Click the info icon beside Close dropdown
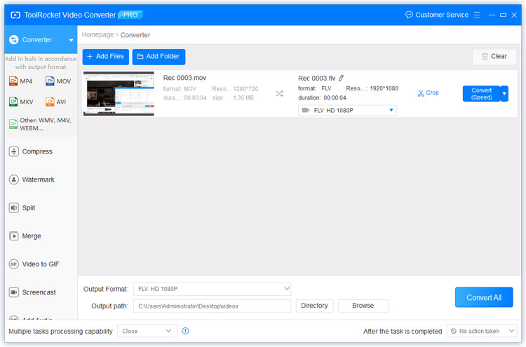 click(x=185, y=331)
